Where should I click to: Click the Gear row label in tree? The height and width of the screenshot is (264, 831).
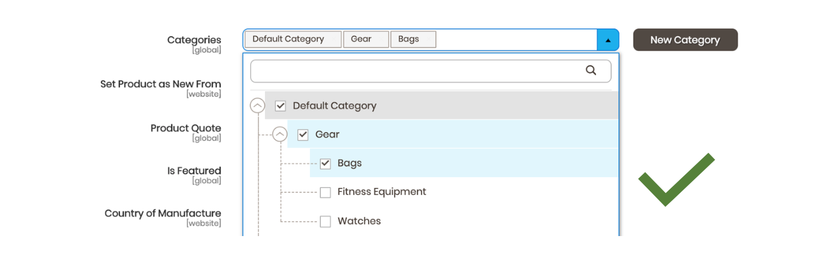(327, 135)
